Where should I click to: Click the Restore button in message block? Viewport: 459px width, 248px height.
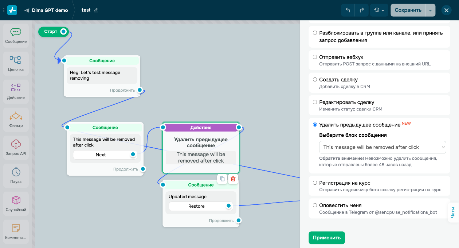coord(196,206)
